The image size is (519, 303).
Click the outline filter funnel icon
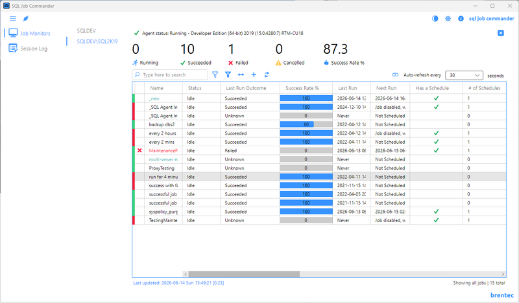[215, 74]
